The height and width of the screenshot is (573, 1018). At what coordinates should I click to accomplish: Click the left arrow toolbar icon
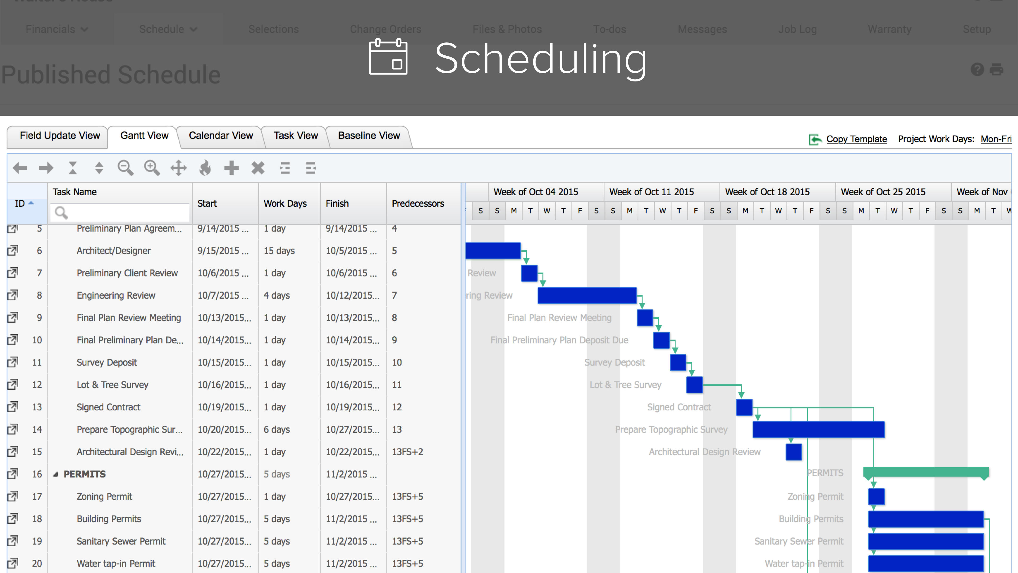tap(20, 168)
